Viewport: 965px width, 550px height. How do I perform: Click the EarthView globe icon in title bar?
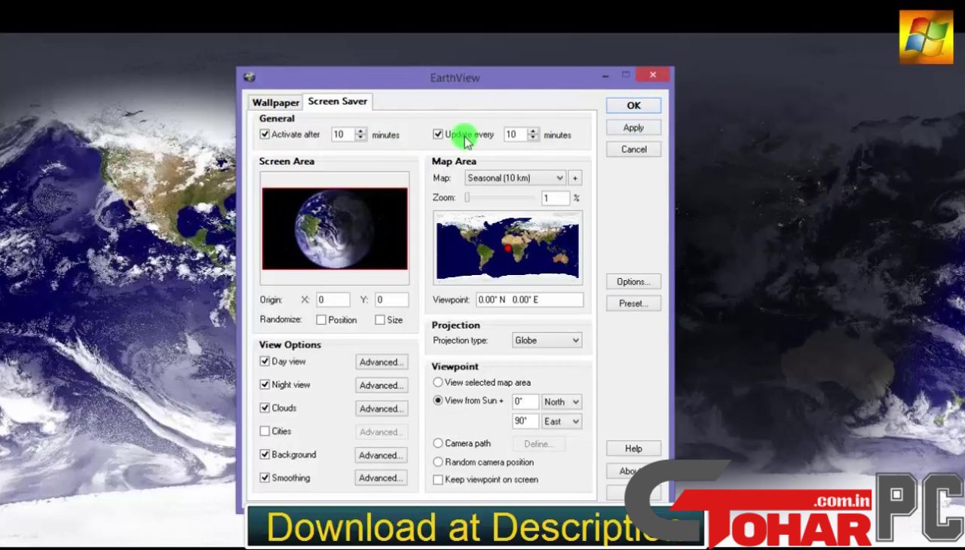click(250, 77)
